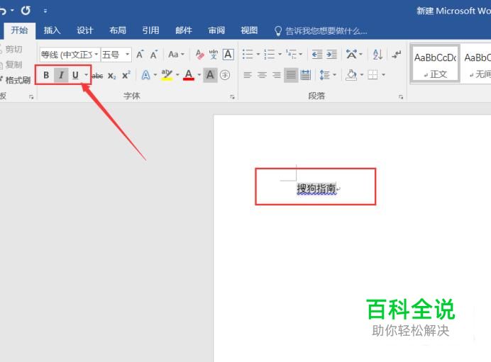
Task: Click Line and Paragraph Spacing icon
Action: coord(324,75)
